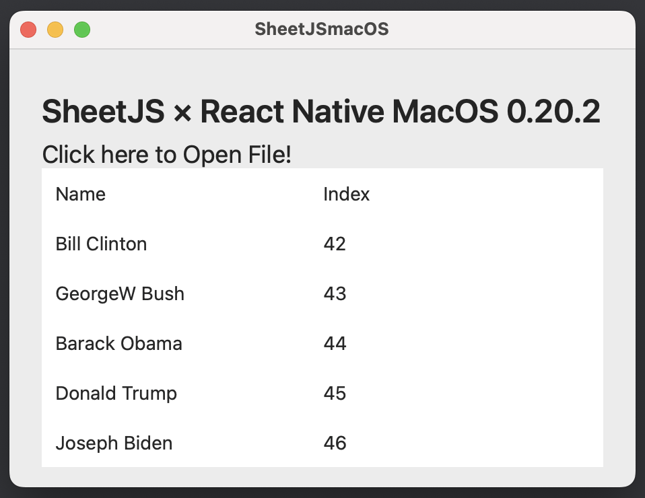
Task: Click the index cell showing 46
Action: (335, 443)
